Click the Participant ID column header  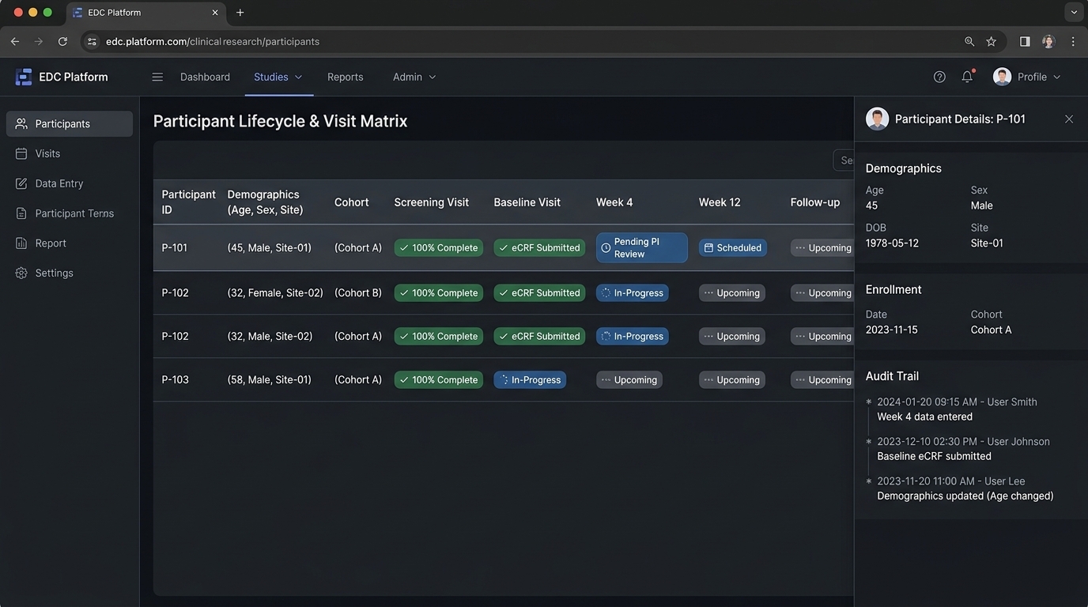[189, 202]
